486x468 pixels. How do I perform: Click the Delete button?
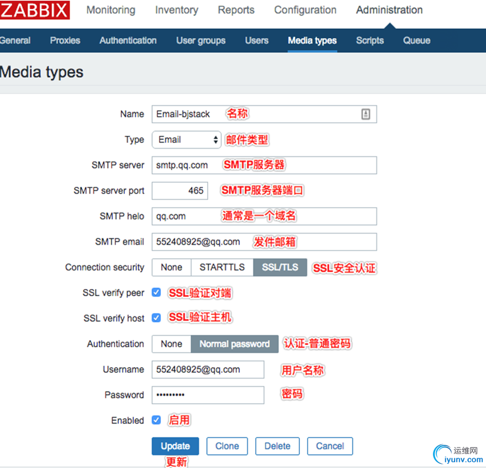click(277, 446)
